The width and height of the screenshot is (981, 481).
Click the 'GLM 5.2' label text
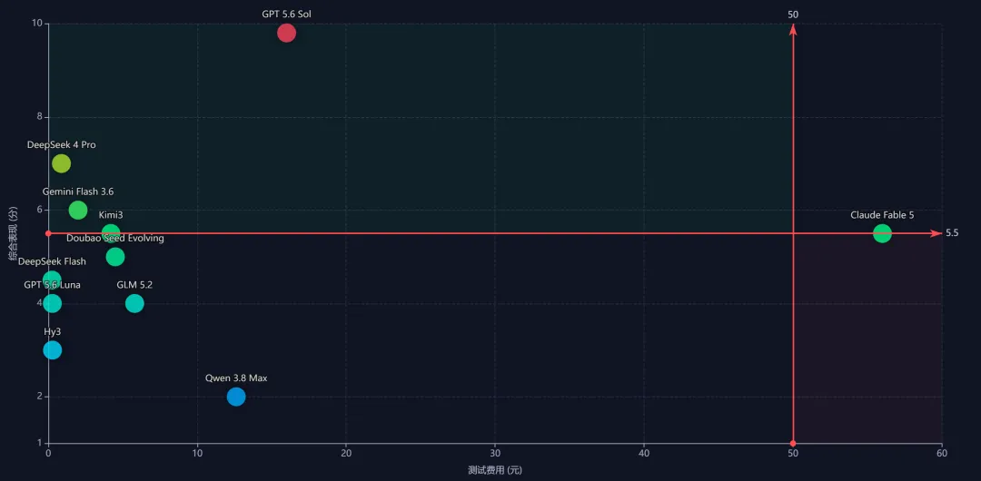pos(134,285)
